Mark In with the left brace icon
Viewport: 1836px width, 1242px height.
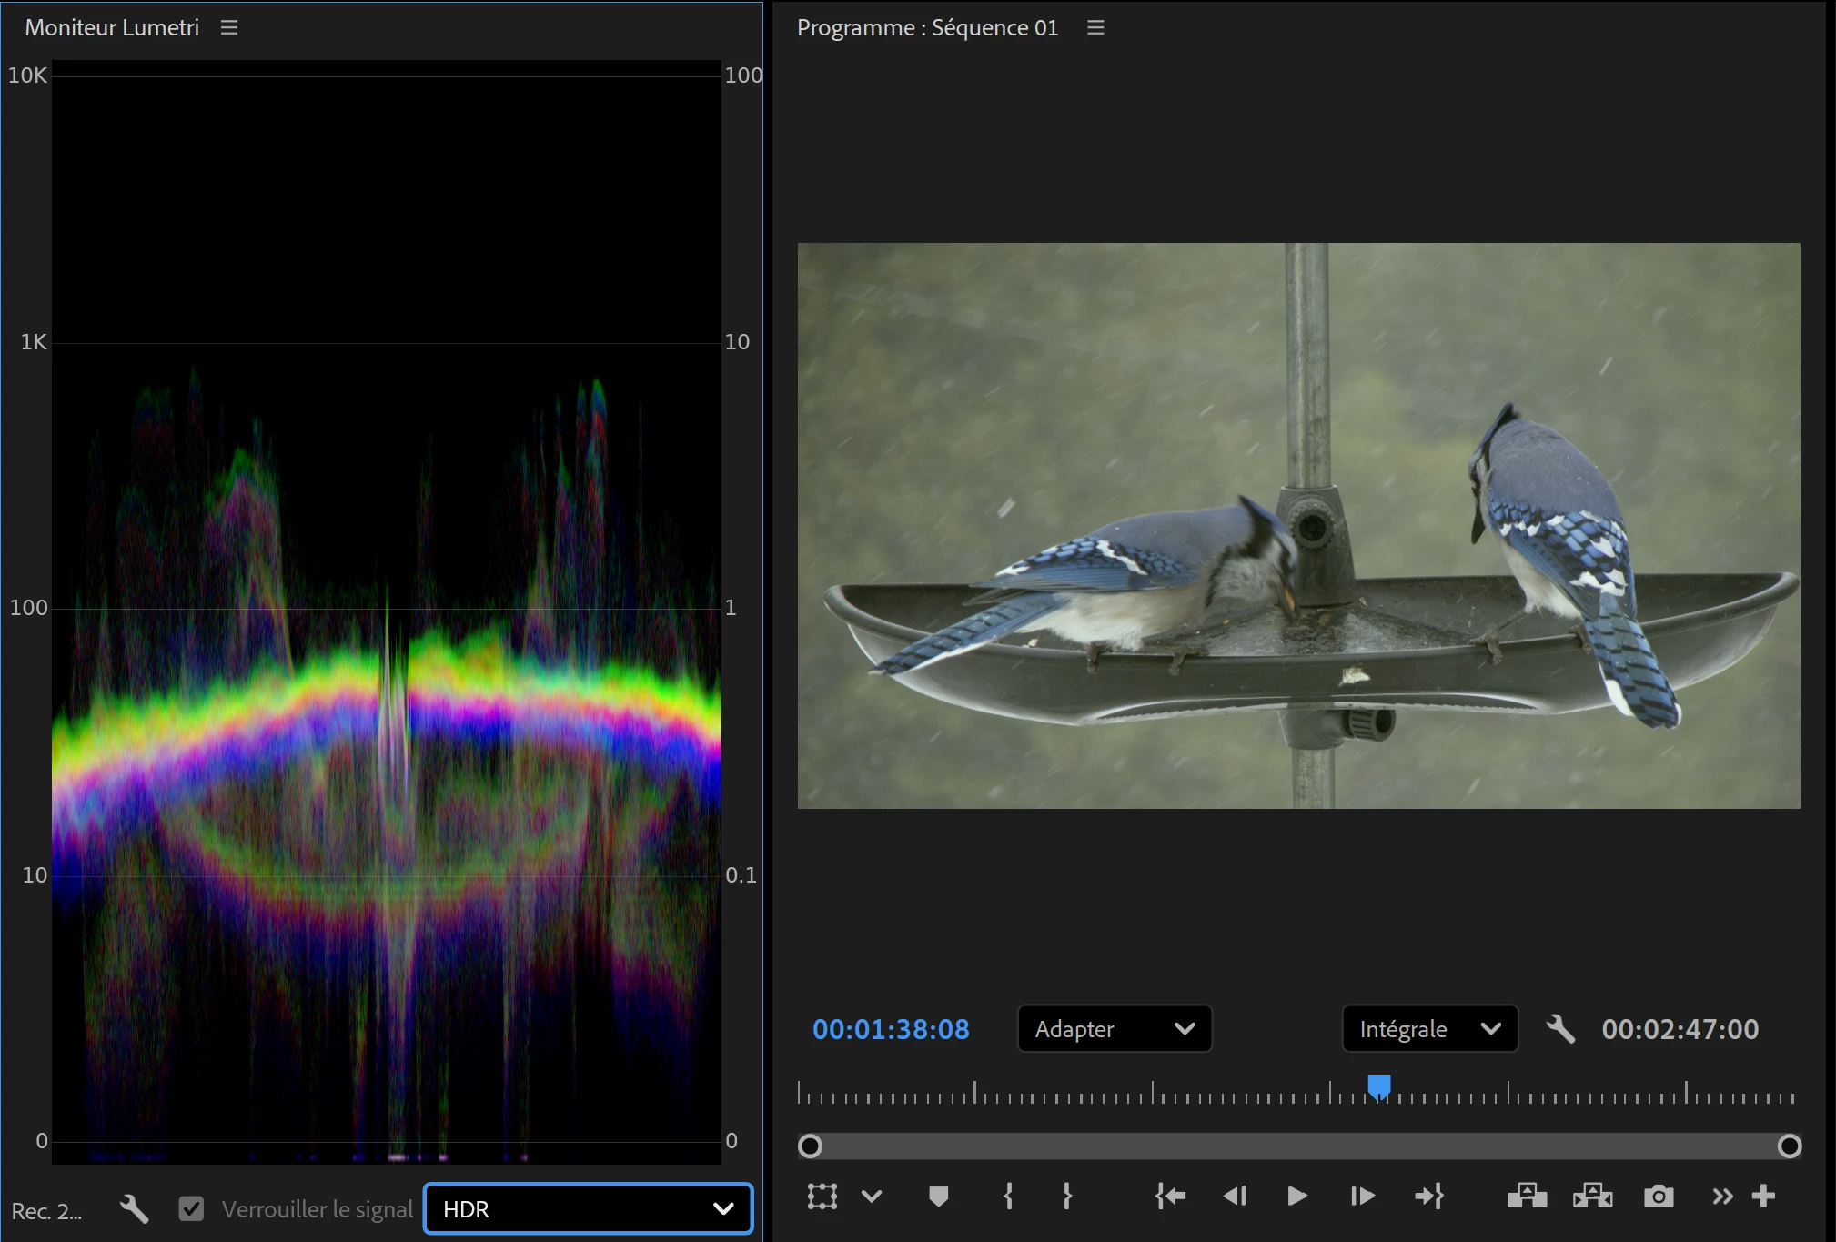[x=1008, y=1196]
